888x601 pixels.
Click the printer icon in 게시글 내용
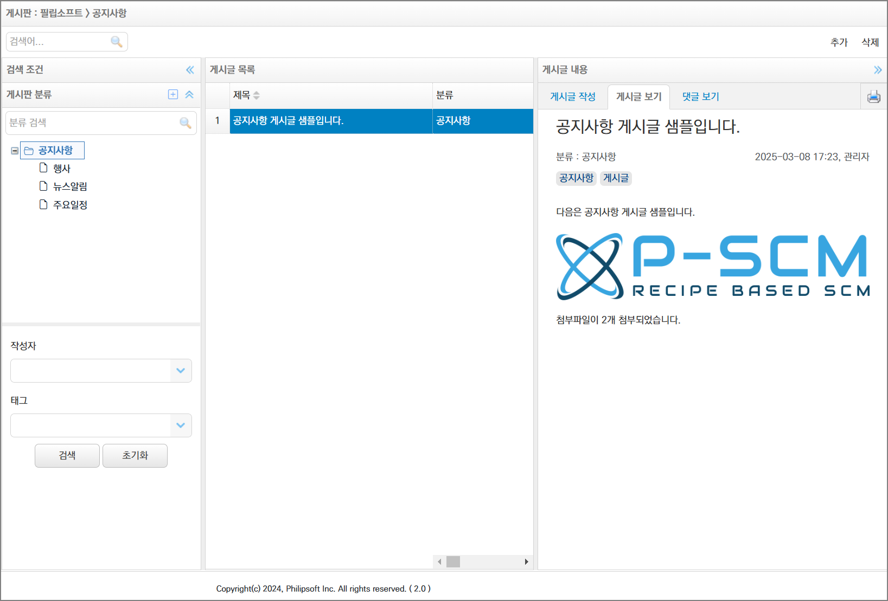pyautogui.click(x=874, y=96)
